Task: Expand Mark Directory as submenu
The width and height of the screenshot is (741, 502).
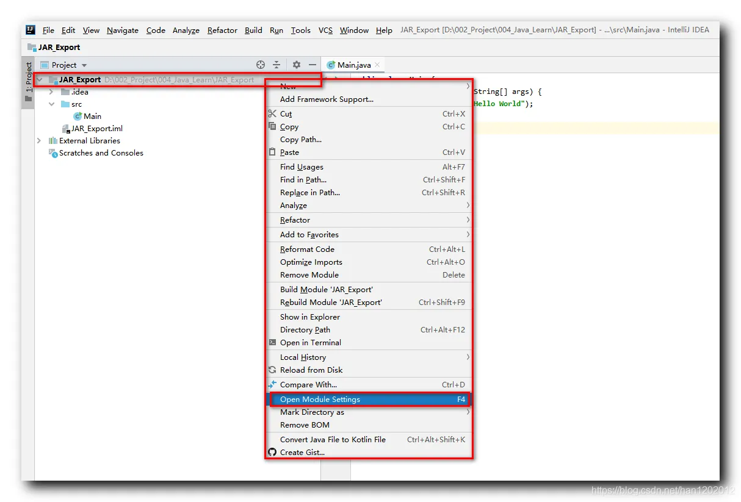Action: coord(369,412)
